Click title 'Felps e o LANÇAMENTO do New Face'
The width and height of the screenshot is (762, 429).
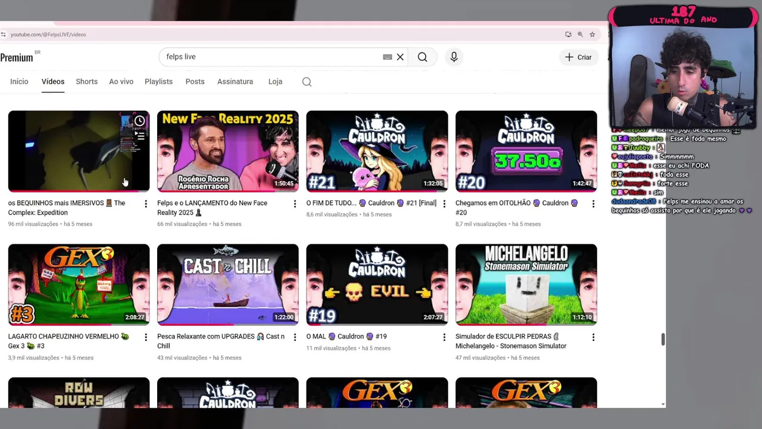pyautogui.click(x=213, y=208)
